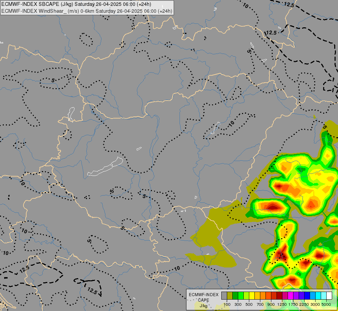Viewport: 338px width, 311px height.
Task: Click the 500 legend scale value
Action: [x=249, y=304]
